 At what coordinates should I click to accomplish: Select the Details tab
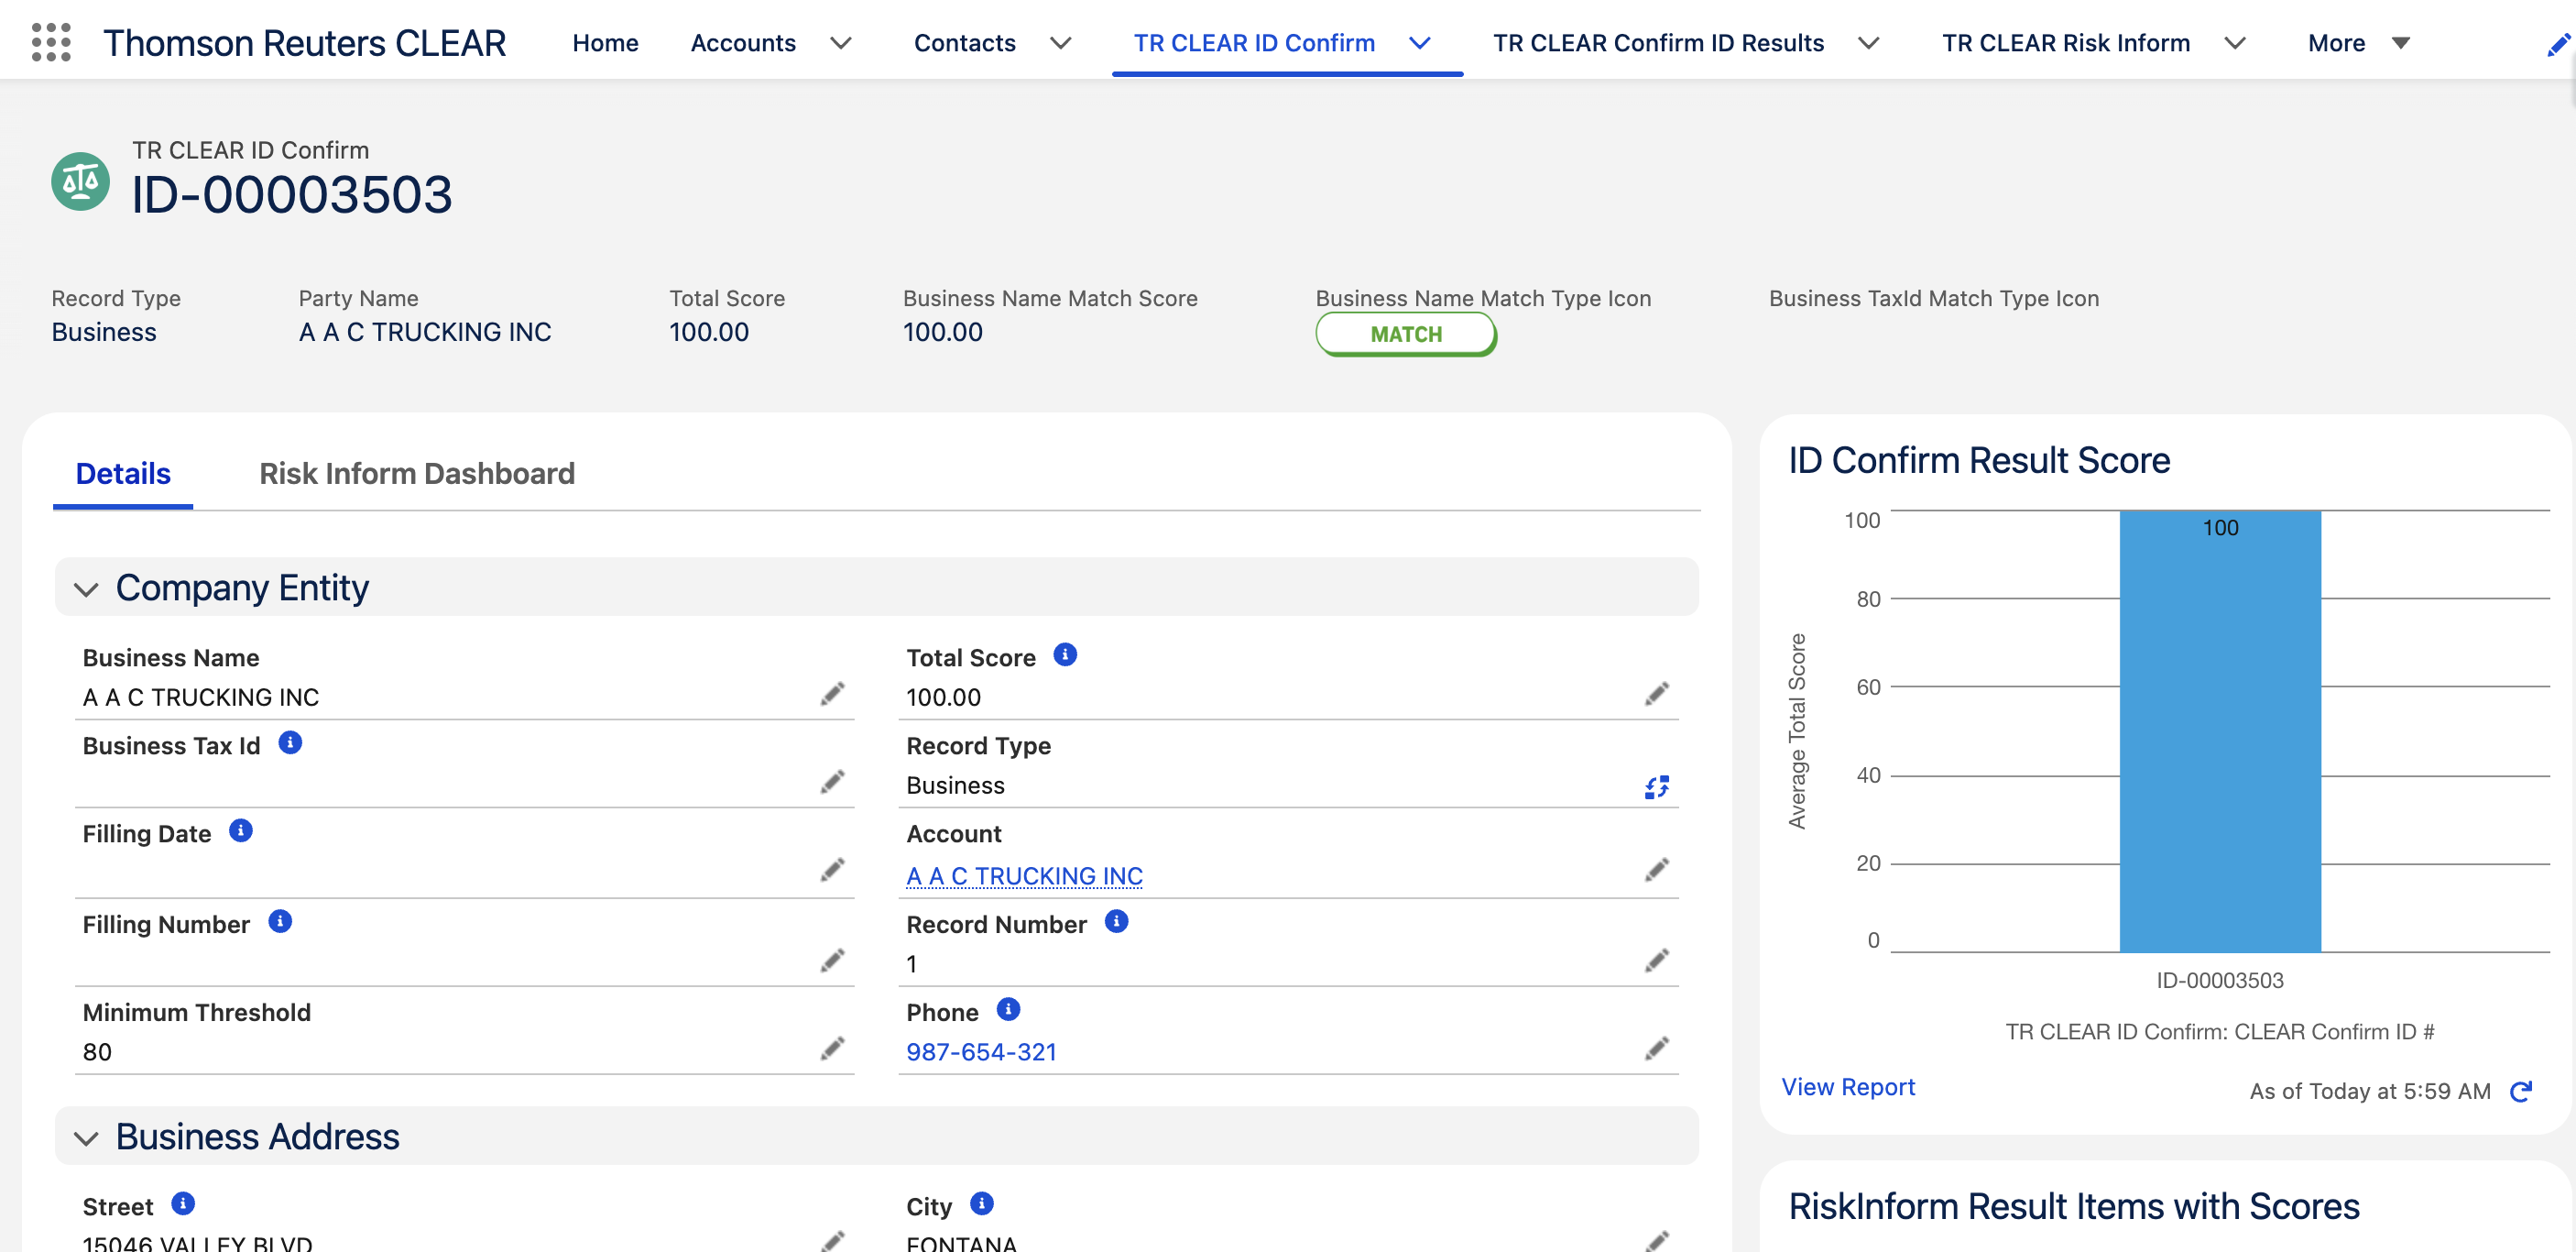123,473
